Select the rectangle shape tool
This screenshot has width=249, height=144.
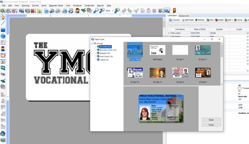point(3,30)
